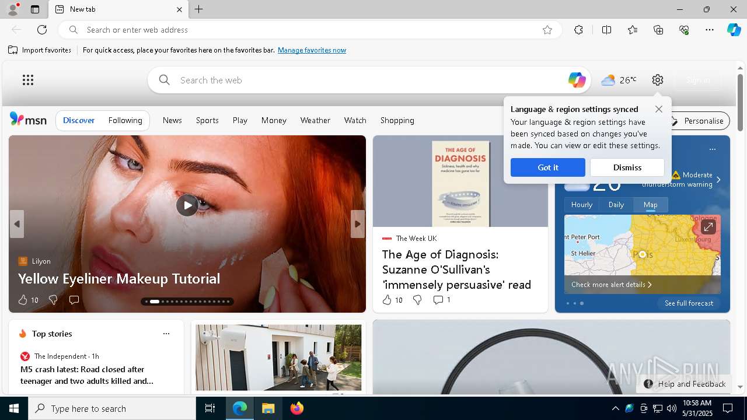Open Extensions puzzle icon
Viewport: 747px width, 420px height.
(x=578, y=30)
